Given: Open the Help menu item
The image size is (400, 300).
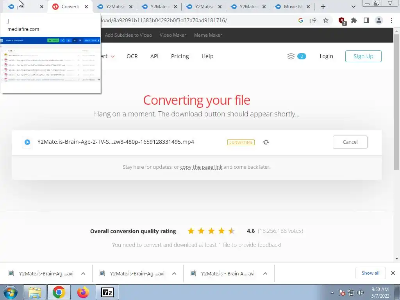Looking at the screenshot, I should (x=207, y=56).
